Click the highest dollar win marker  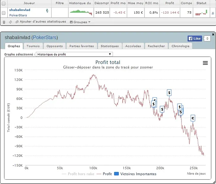pos(169,92)
